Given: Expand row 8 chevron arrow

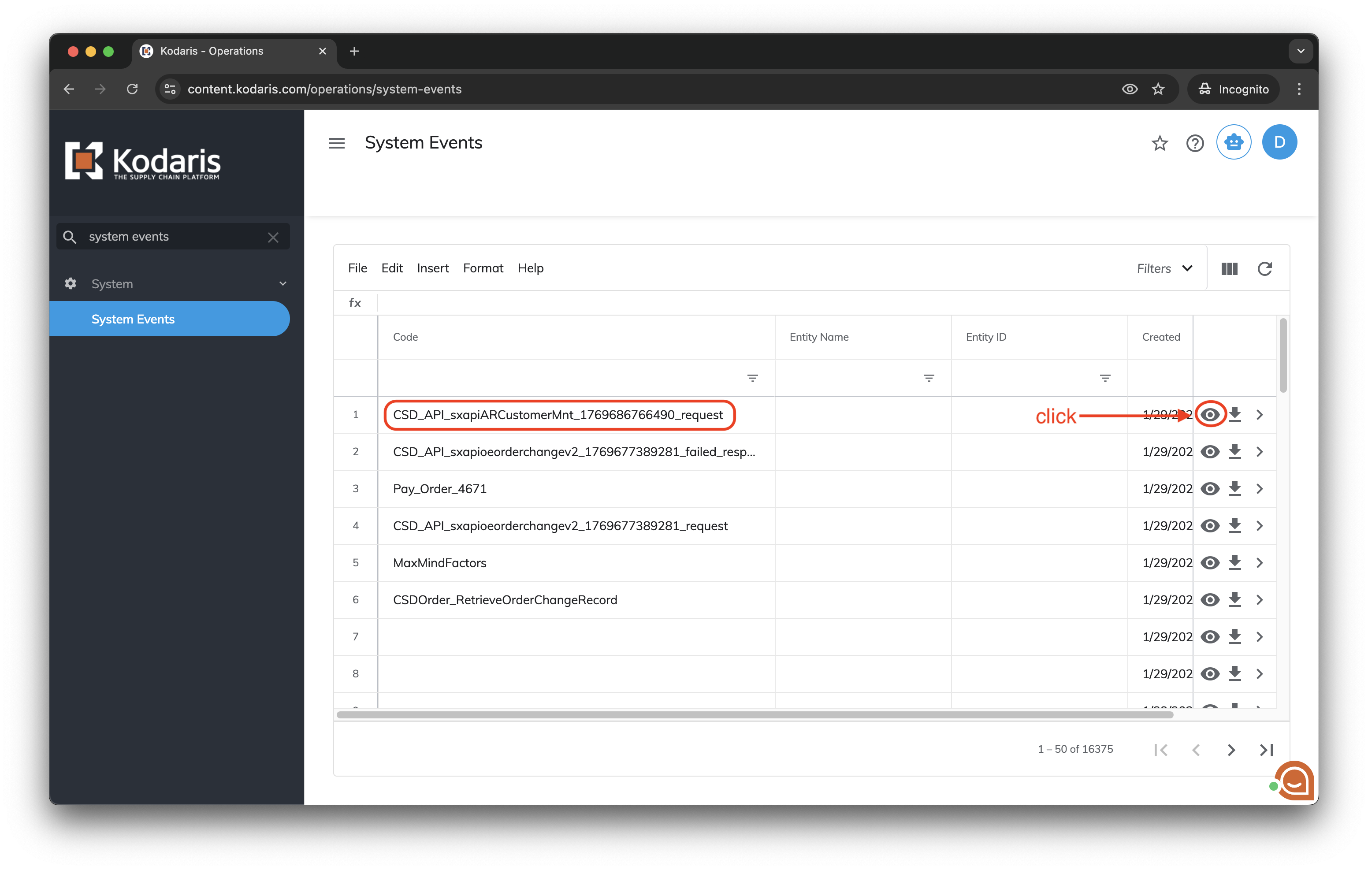Looking at the screenshot, I should coord(1260,673).
